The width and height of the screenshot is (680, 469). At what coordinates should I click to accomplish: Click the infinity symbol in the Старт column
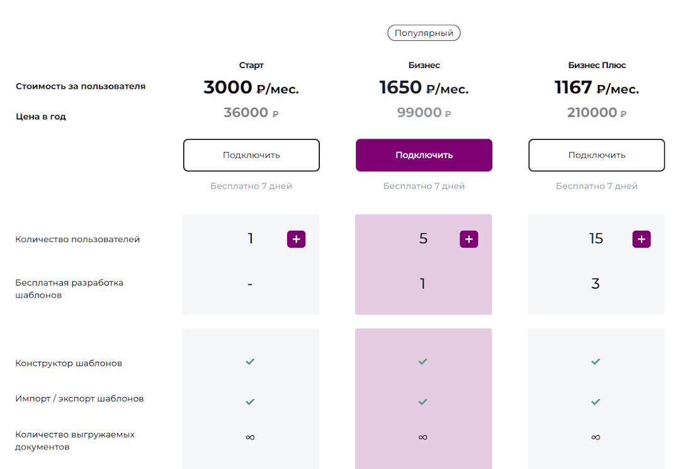[250, 437]
